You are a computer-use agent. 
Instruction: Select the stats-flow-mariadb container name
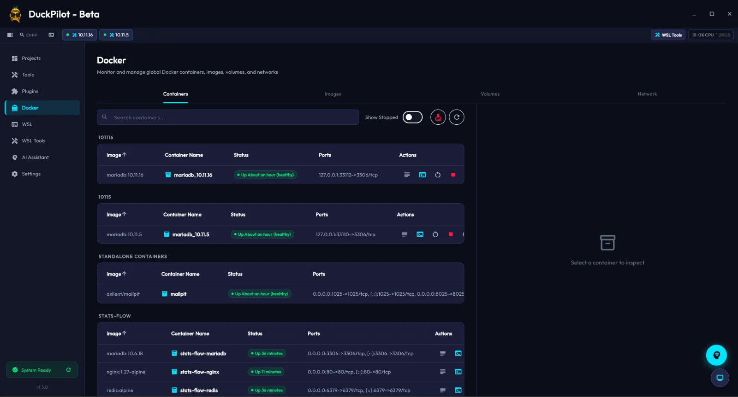[203, 354]
